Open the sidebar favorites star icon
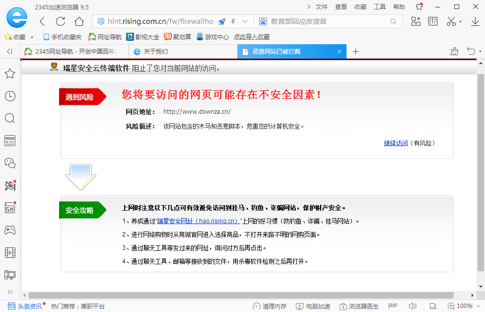The image size is (485, 312). [10, 74]
